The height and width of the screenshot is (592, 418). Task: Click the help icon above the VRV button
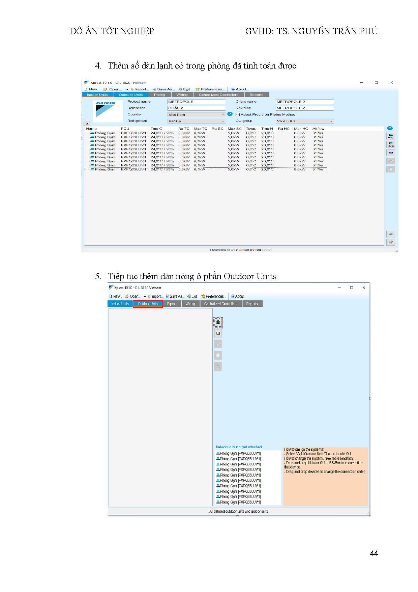[390, 128]
